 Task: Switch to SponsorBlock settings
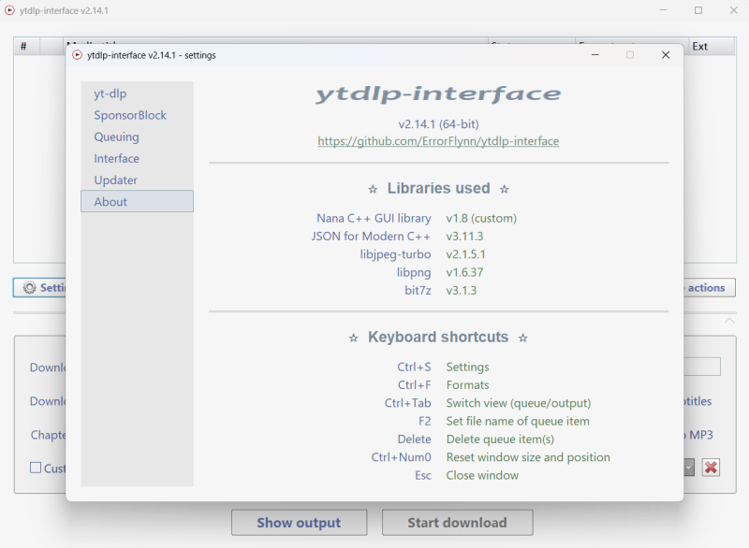point(130,115)
